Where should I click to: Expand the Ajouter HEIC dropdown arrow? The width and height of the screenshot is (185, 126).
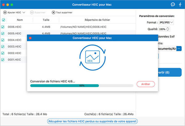[24, 12]
